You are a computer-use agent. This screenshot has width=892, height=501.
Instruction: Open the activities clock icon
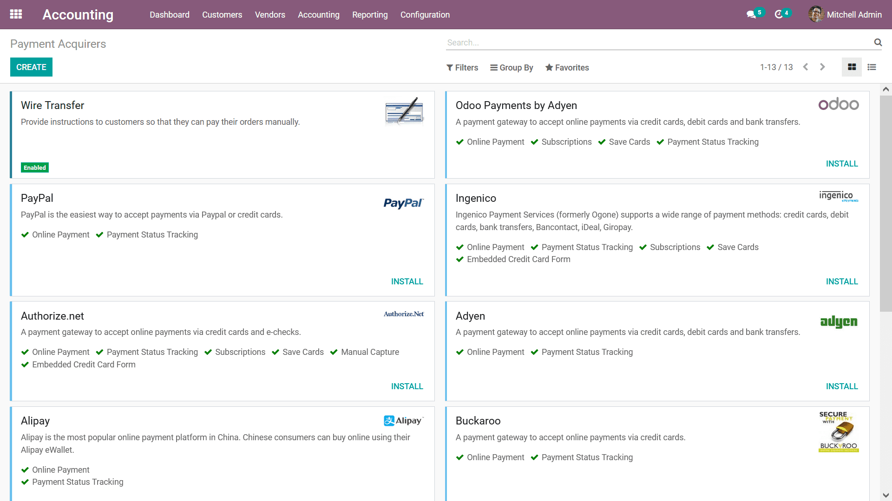779,14
